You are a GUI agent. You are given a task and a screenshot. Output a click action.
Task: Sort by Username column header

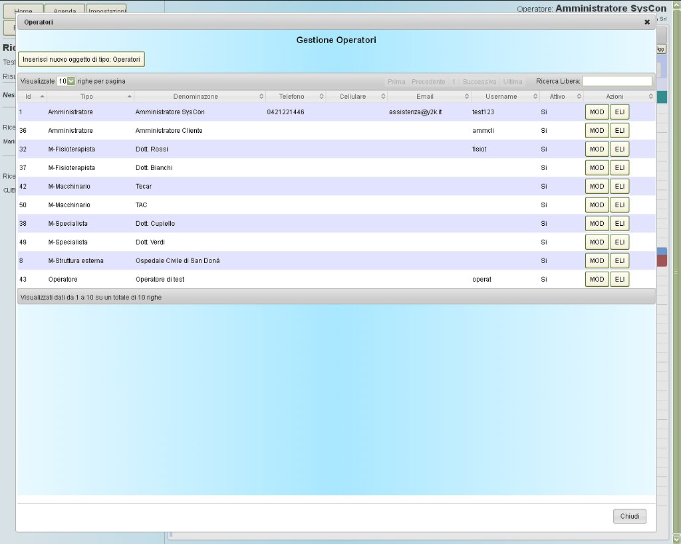click(501, 97)
